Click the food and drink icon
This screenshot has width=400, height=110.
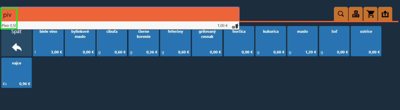tap(235, 26)
